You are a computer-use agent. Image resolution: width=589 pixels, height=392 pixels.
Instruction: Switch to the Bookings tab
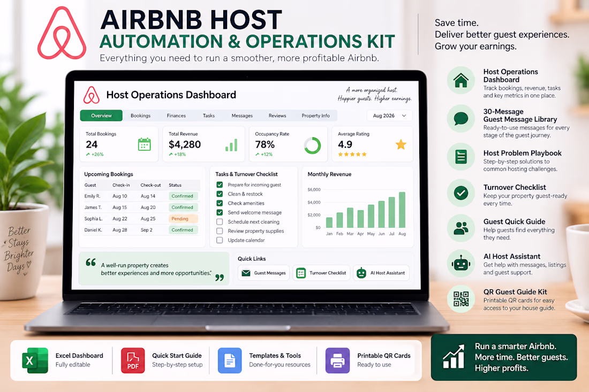(x=140, y=116)
